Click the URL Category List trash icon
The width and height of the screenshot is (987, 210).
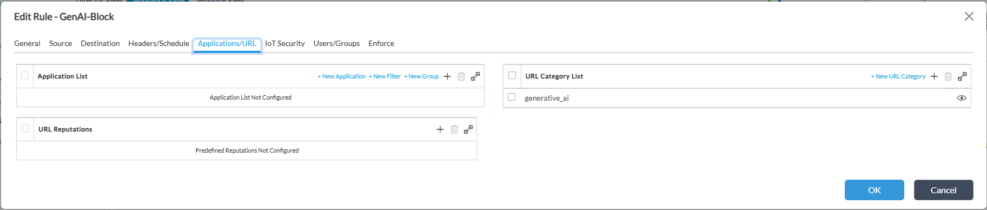(x=948, y=76)
